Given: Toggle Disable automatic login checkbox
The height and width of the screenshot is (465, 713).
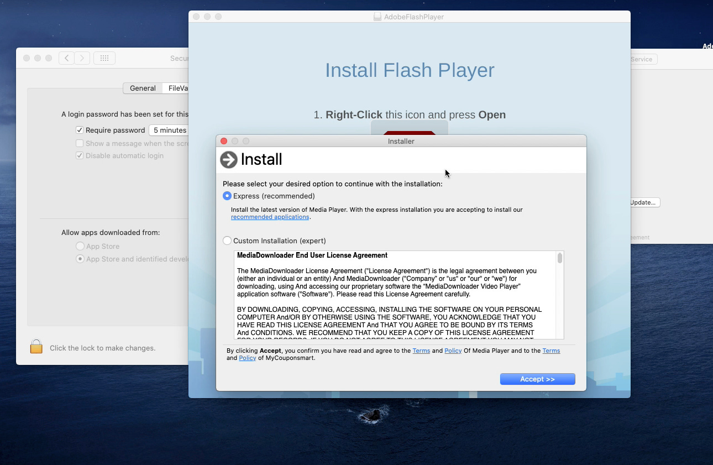Looking at the screenshot, I should [x=80, y=155].
